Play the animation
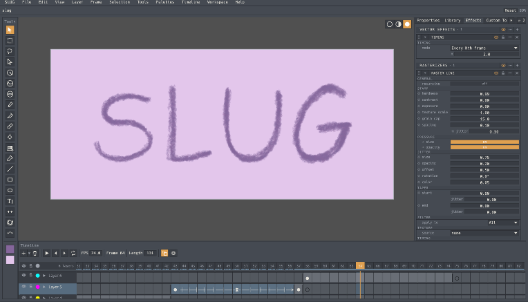 [47, 253]
